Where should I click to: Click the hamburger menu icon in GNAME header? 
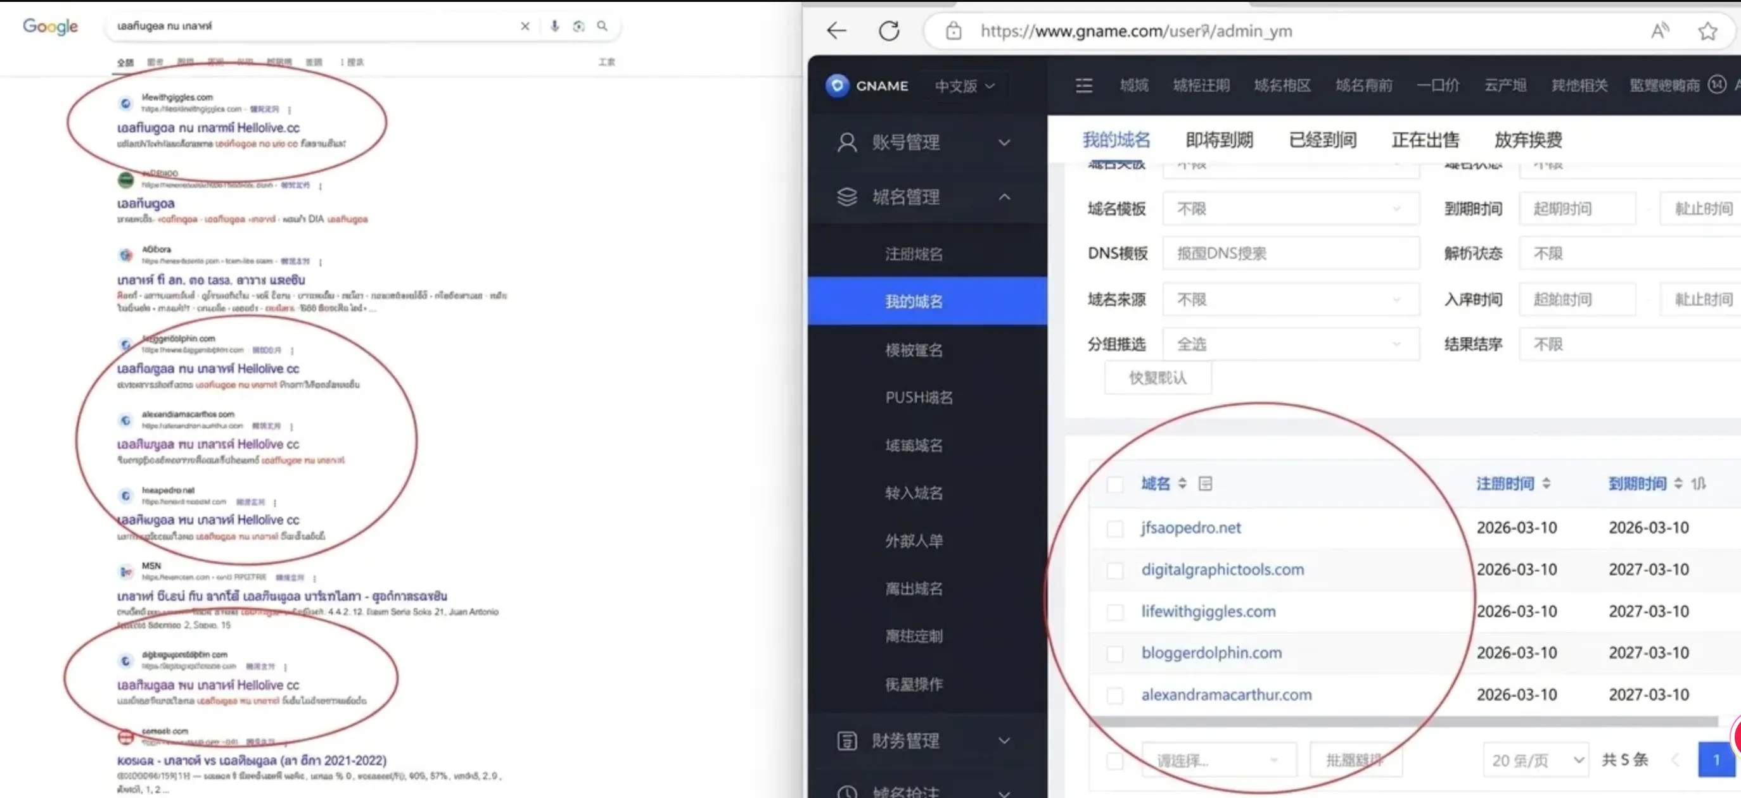(x=1083, y=85)
